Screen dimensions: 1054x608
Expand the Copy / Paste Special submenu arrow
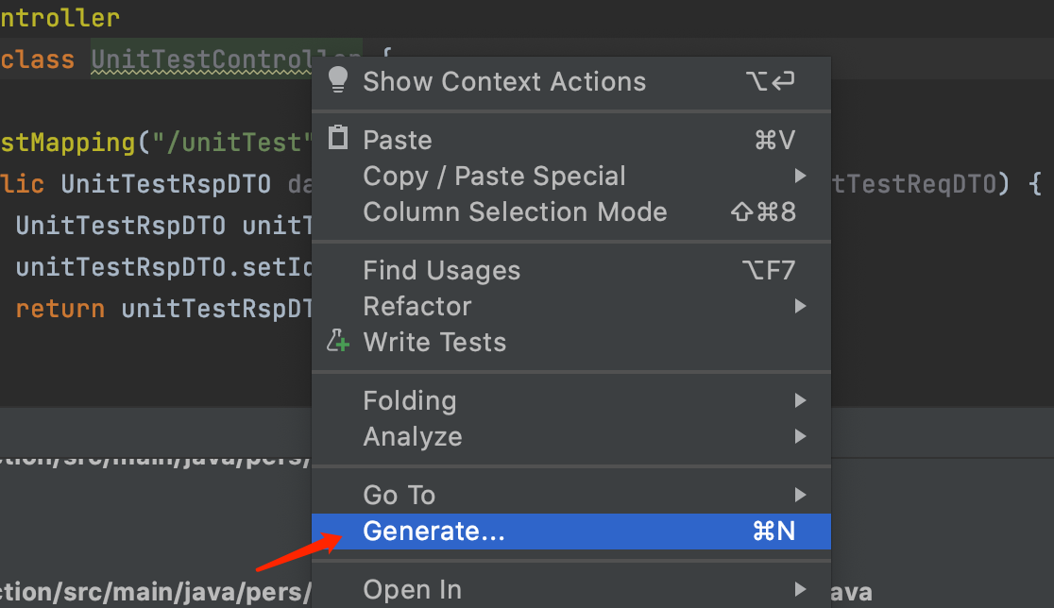[800, 176]
